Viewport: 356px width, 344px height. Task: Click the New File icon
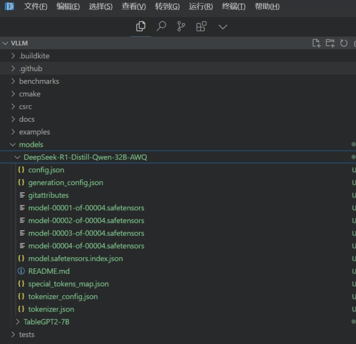[316, 43]
